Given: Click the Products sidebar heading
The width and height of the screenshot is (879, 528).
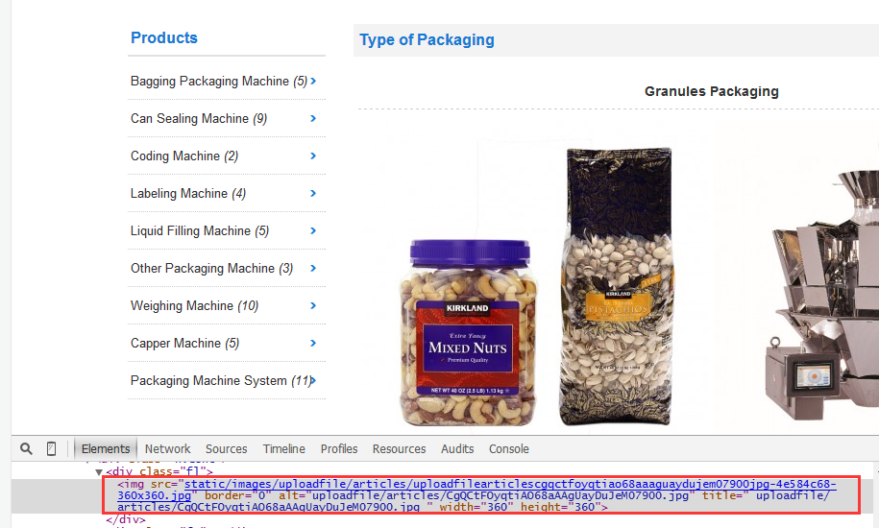Looking at the screenshot, I should pos(164,37).
